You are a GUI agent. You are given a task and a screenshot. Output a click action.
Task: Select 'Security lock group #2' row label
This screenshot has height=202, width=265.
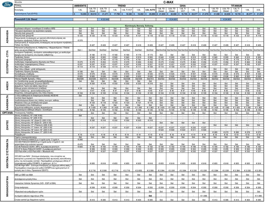[24, 36]
